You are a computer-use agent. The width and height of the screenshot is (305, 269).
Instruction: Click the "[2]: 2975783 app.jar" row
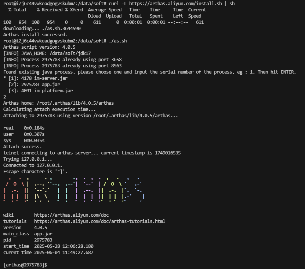click(x=34, y=85)
